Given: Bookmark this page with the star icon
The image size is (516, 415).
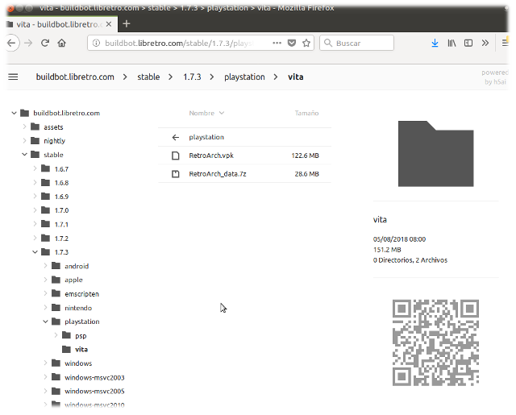Looking at the screenshot, I should pyautogui.click(x=306, y=43).
